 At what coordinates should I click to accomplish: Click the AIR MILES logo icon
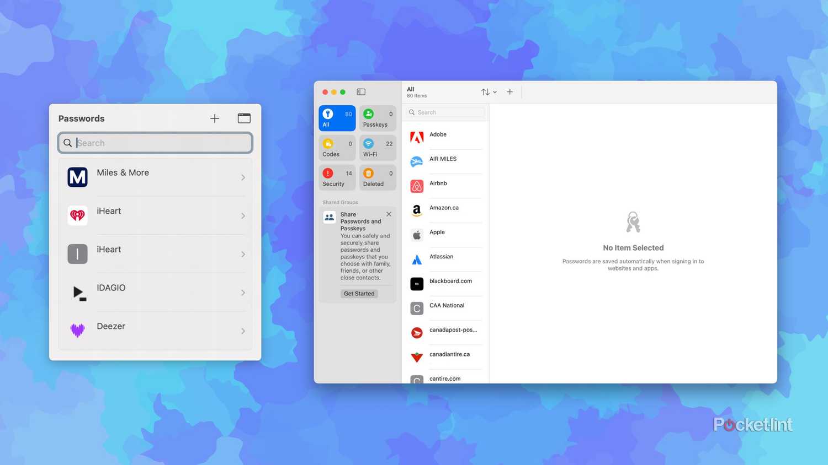click(x=417, y=161)
